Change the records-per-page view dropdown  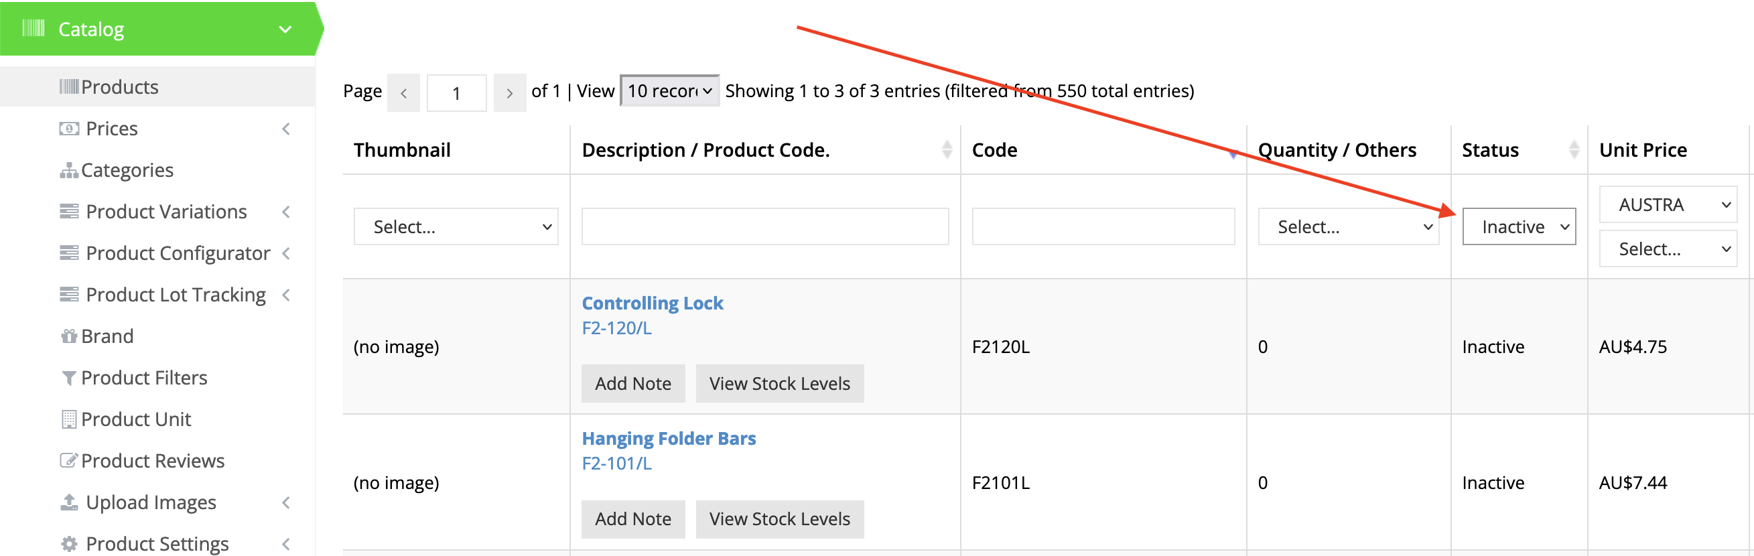click(x=669, y=91)
